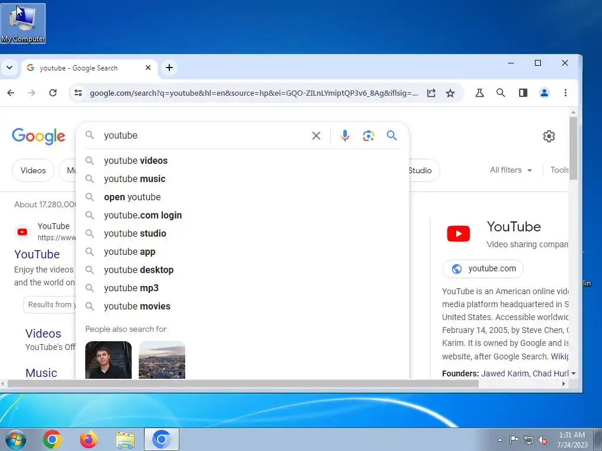Close the youtube Google Search tab
This screenshot has width=602, height=451.
148,68
